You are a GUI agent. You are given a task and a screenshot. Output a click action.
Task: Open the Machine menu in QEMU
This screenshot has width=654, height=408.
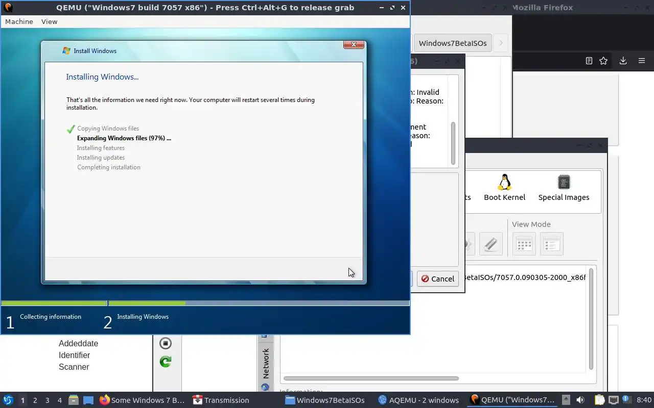19,21
